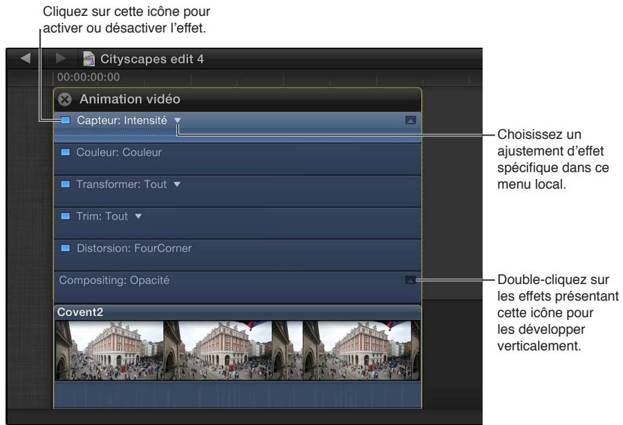623x425 pixels.
Task: Expand the Capteur effect vertically with its icon
Action: [x=411, y=120]
